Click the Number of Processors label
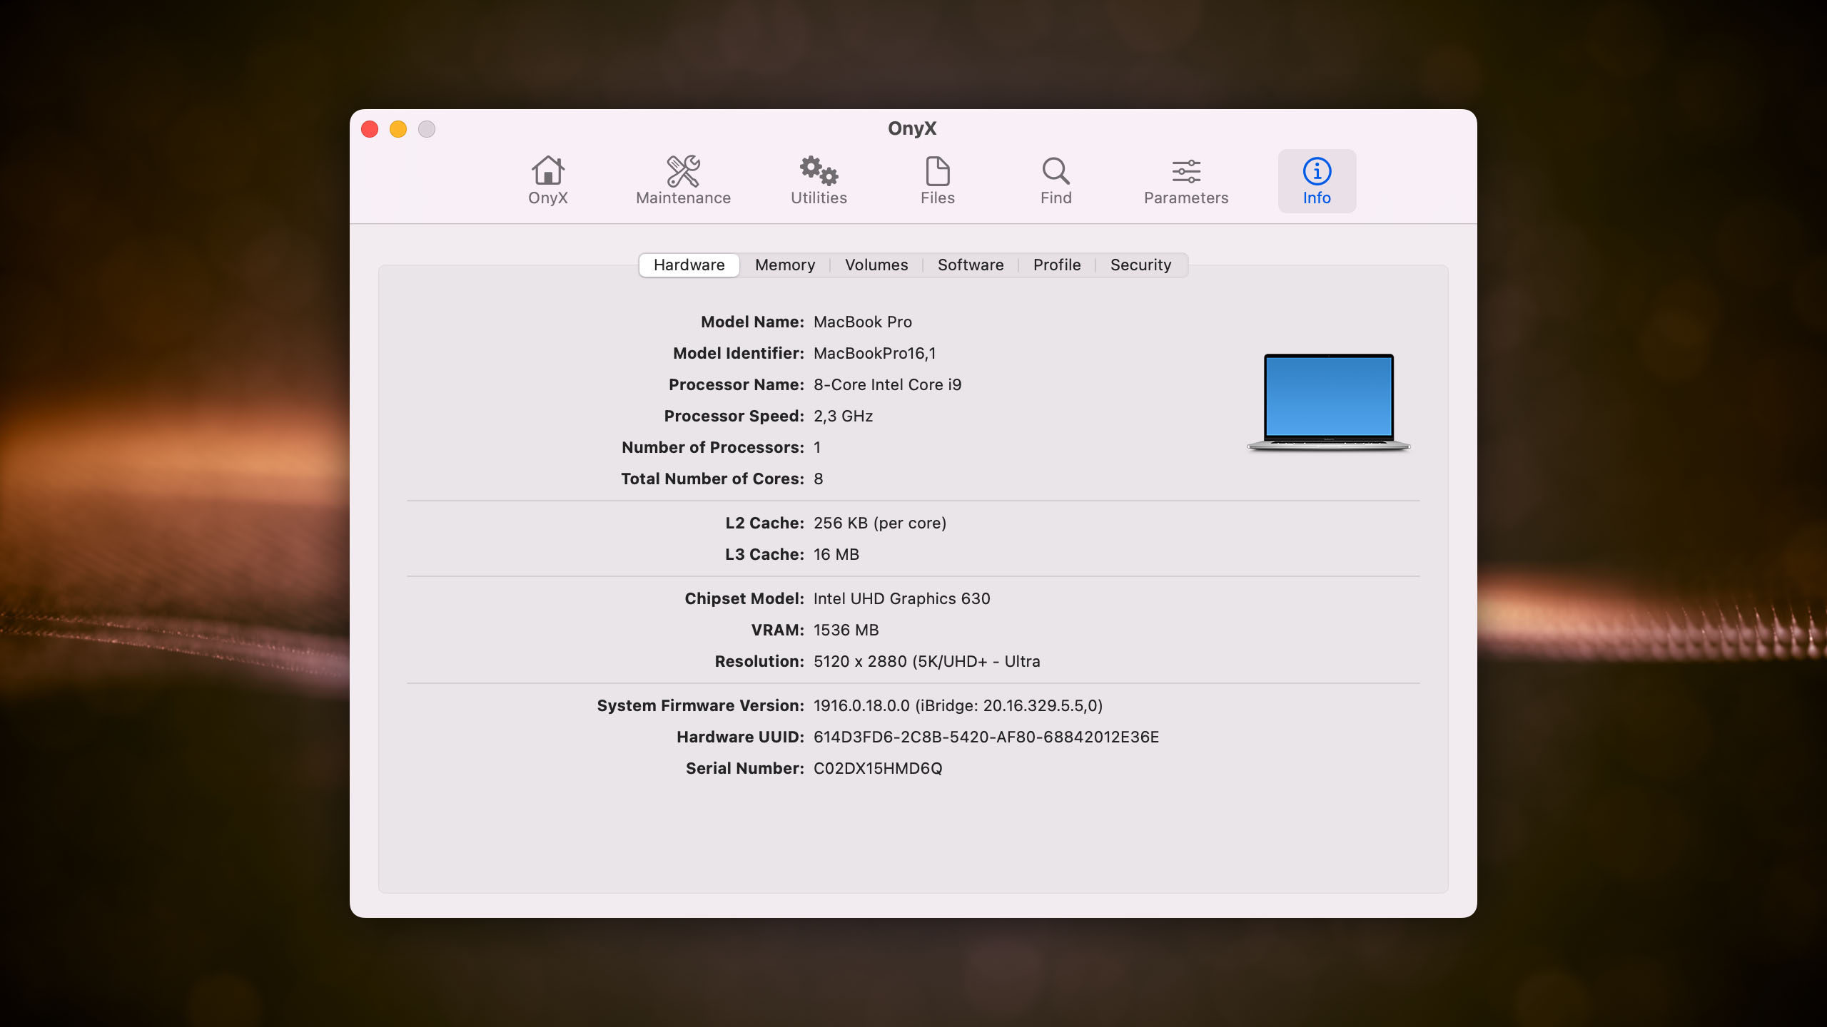The width and height of the screenshot is (1827, 1027). tap(713, 447)
